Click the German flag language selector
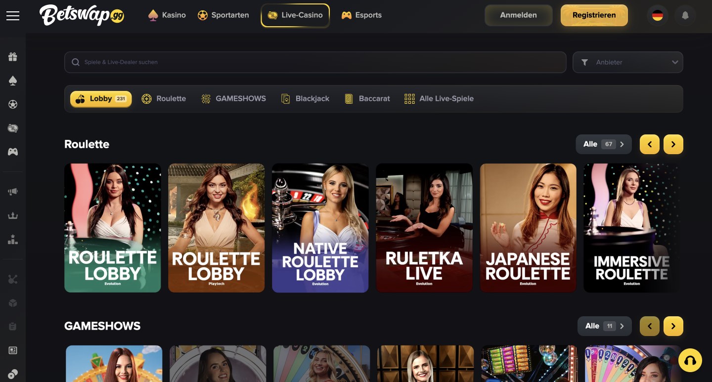The width and height of the screenshot is (712, 382). tap(657, 15)
